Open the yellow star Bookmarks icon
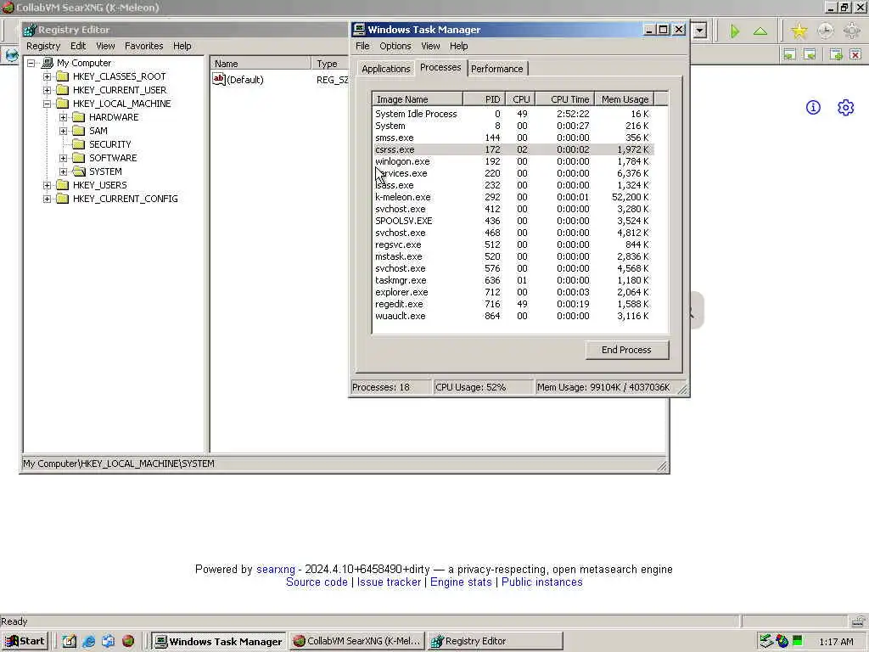 pos(799,31)
